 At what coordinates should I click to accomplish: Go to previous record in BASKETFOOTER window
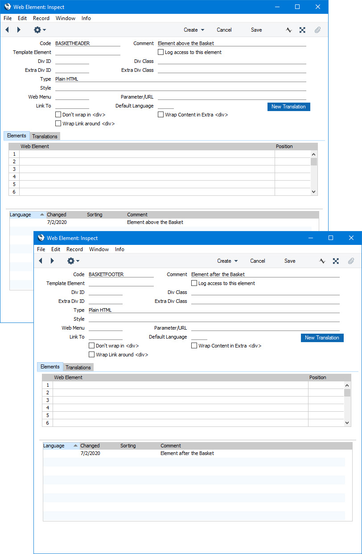(x=41, y=261)
